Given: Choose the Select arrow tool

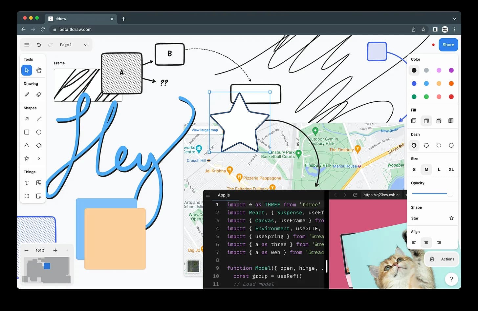Looking at the screenshot, I should (x=27, y=70).
